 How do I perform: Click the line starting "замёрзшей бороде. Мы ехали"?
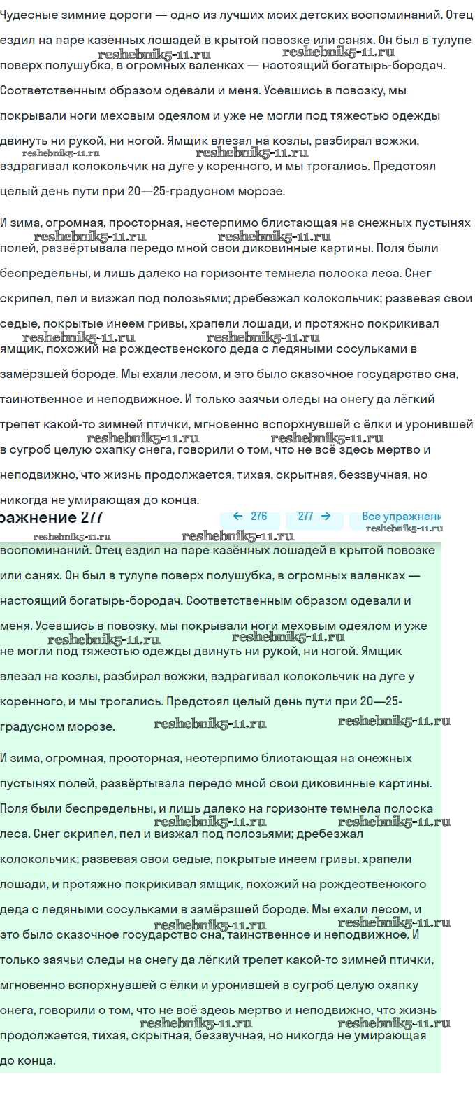(229, 374)
